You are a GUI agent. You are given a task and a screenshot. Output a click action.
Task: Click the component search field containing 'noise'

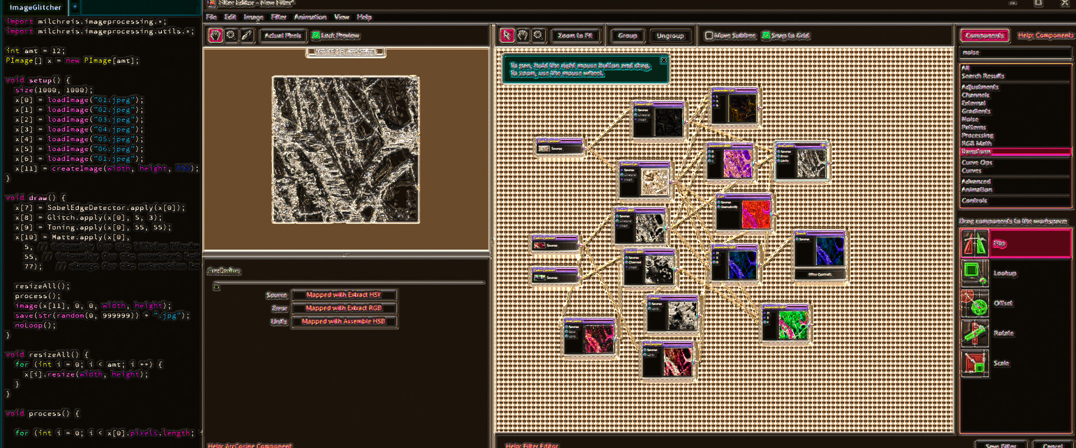pos(1014,52)
